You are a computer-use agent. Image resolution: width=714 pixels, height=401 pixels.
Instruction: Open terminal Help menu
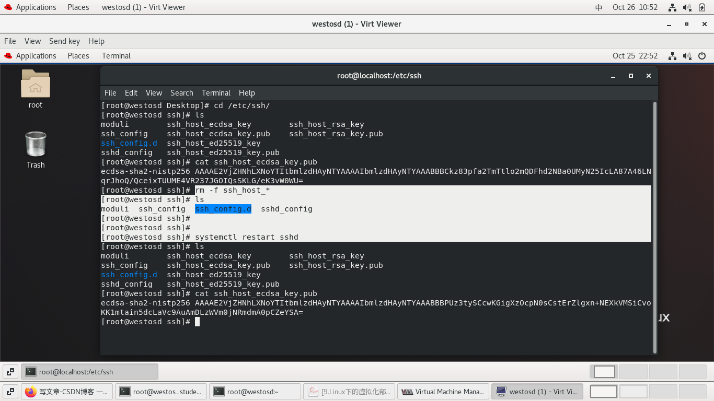coord(247,93)
